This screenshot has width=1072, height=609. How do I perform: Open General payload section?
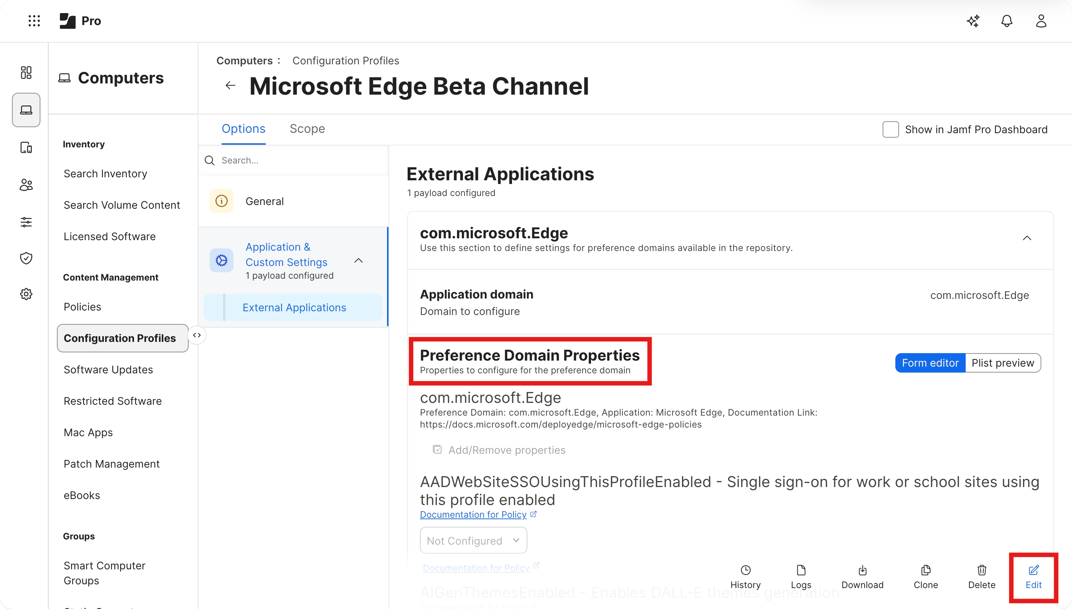click(x=293, y=201)
